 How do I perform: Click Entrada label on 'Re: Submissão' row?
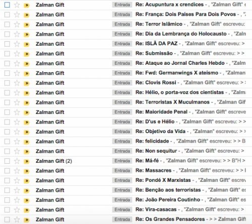coord(122,54)
